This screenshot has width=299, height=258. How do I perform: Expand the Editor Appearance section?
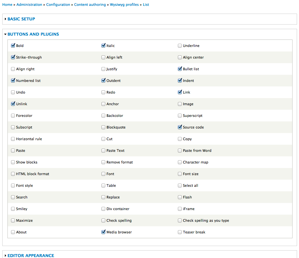pyautogui.click(x=31, y=255)
